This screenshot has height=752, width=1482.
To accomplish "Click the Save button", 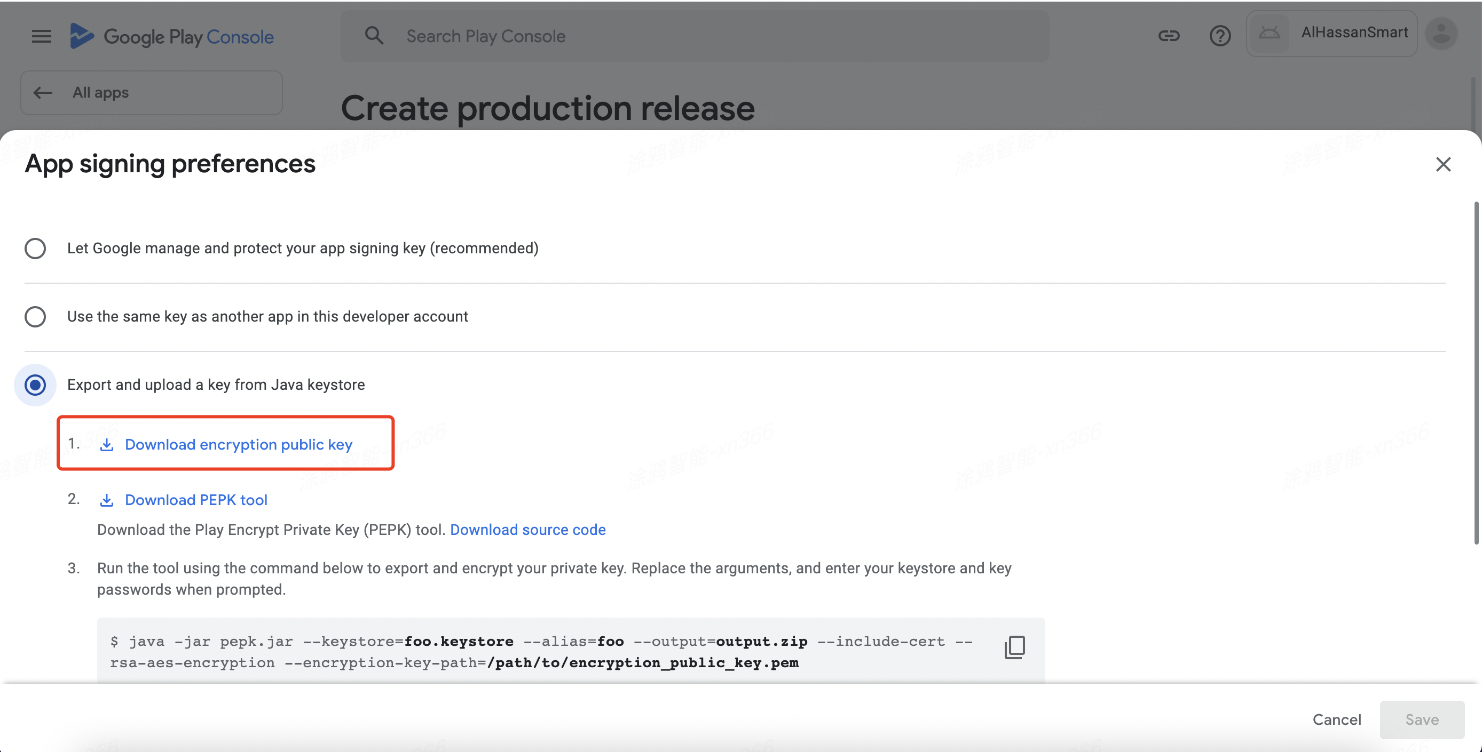I will (x=1422, y=720).
